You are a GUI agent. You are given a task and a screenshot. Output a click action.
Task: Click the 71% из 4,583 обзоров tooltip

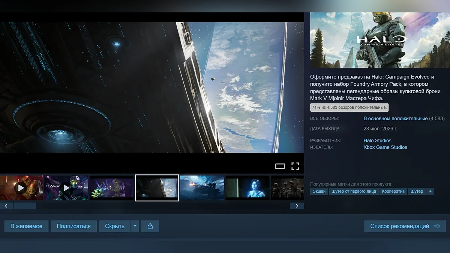tap(349, 108)
